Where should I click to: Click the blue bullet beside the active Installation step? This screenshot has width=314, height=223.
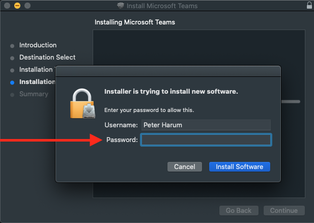[x=12, y=82]
